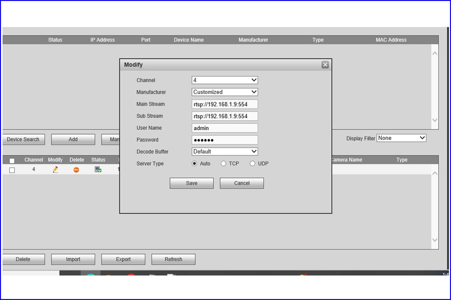
Task: Select the Auto server type radio button
Action: (195, 163)
